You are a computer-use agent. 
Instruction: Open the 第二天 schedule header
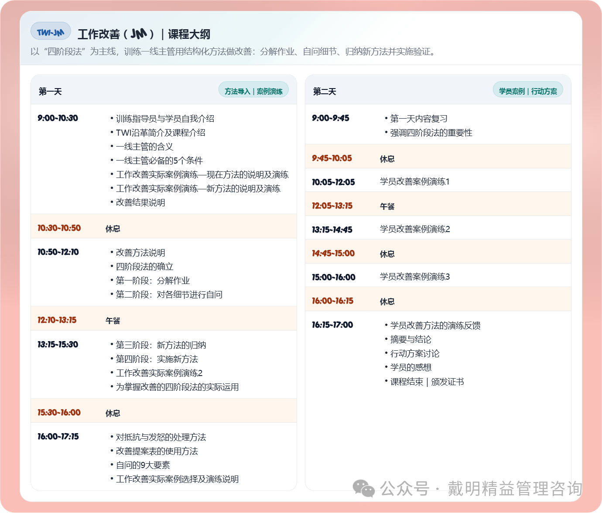point(325,91)
